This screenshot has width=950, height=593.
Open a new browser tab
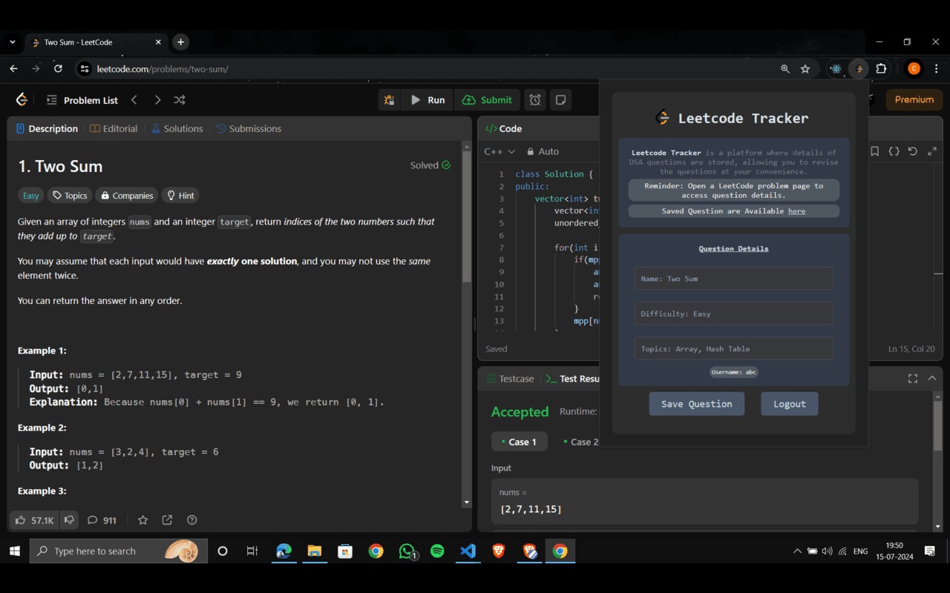180,42
